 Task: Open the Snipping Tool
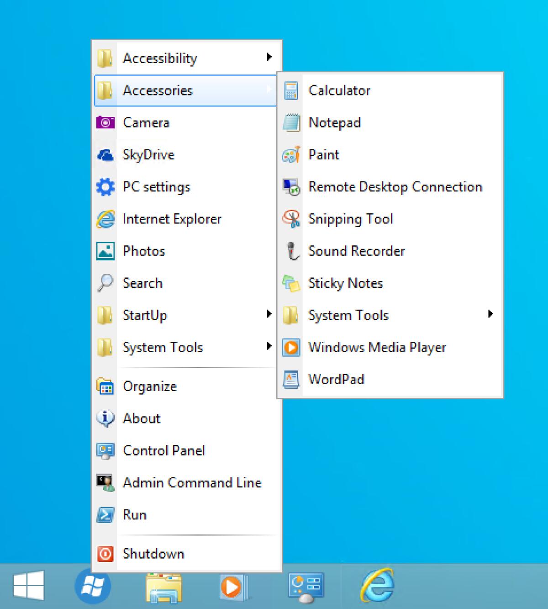(x=351, y=219)
